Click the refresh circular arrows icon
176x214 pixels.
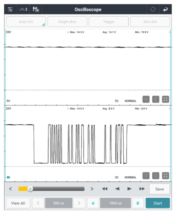(x=153, y=9)
